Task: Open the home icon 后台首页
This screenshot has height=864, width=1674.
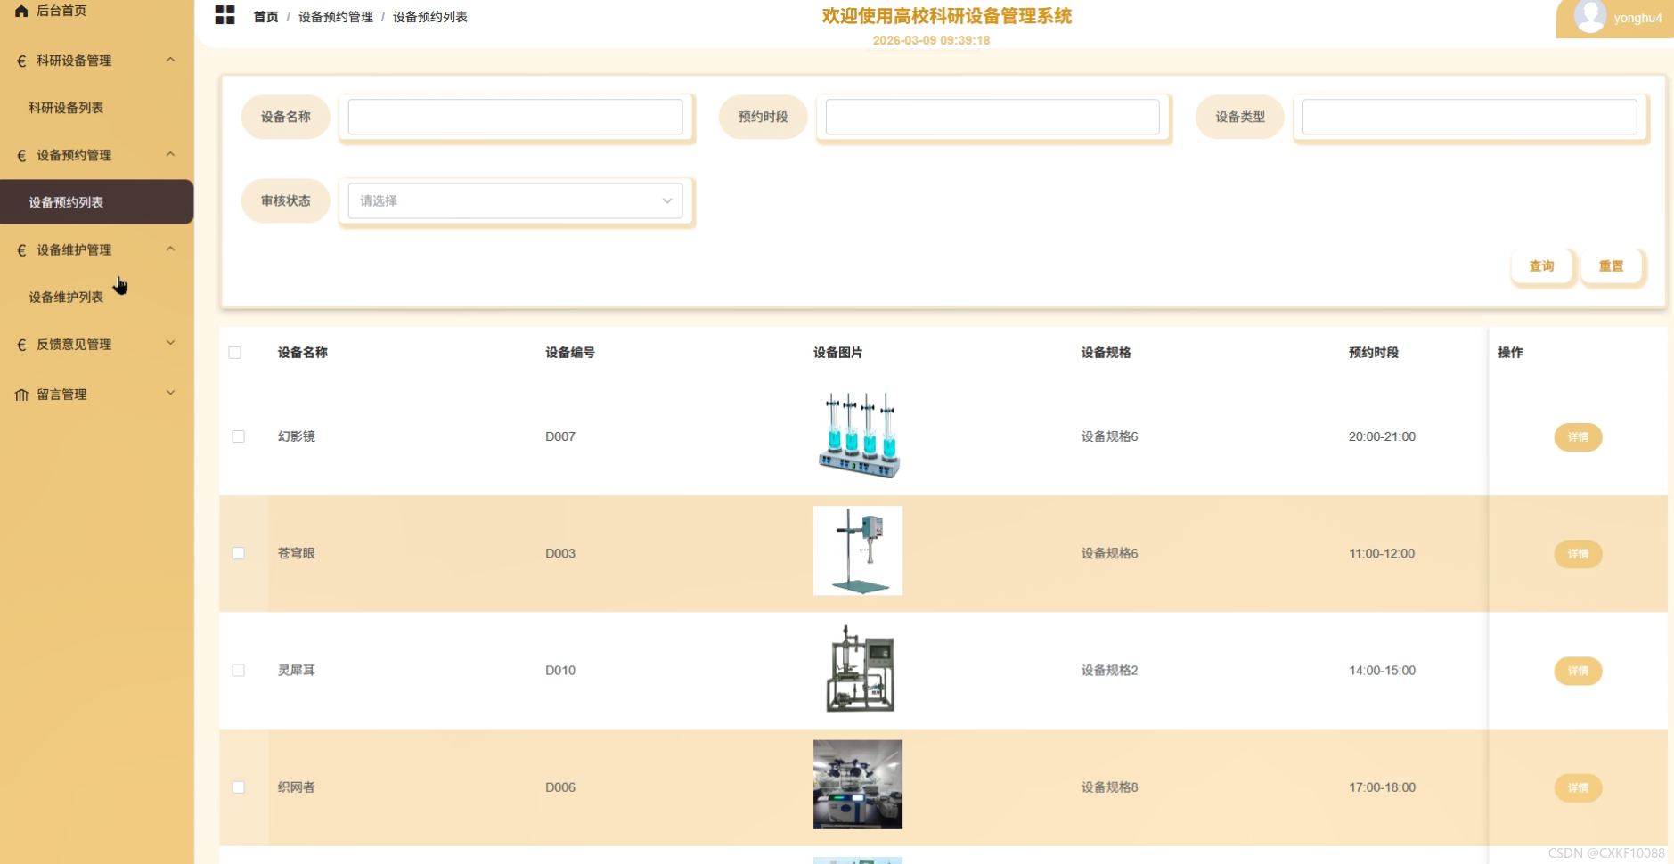Action: [x=21, y=11]
